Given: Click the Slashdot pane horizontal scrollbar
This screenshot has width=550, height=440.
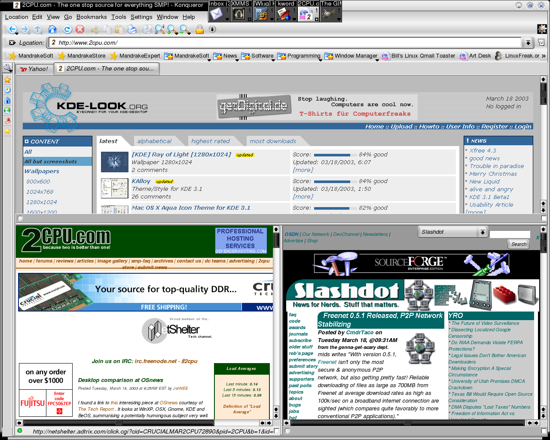Looking at the screenshot, I should tap(411, 423).
